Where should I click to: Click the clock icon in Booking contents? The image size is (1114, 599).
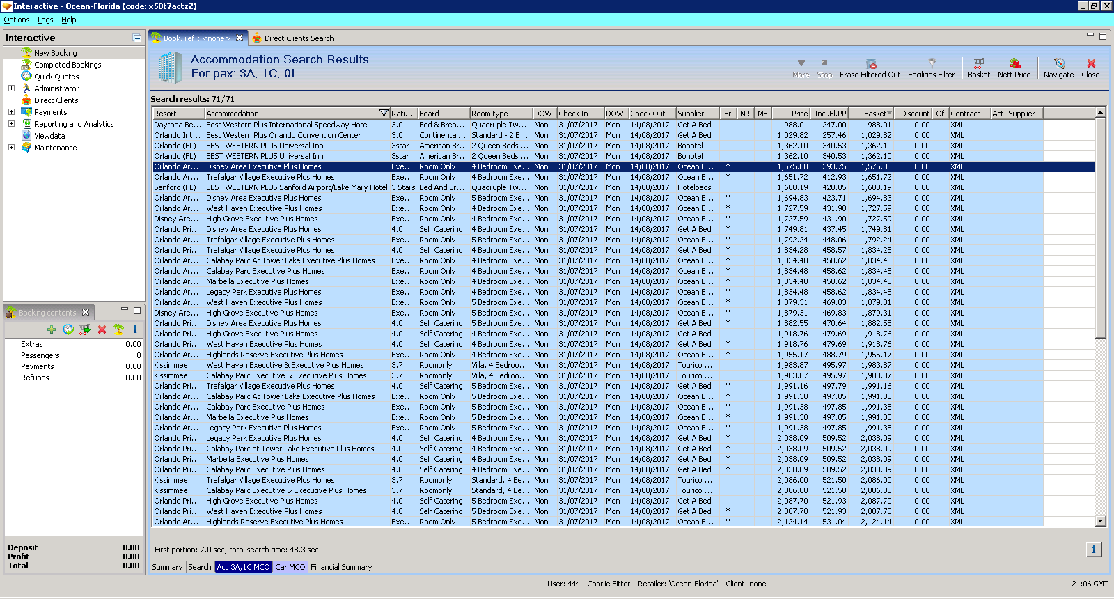(x=68, y=329)
